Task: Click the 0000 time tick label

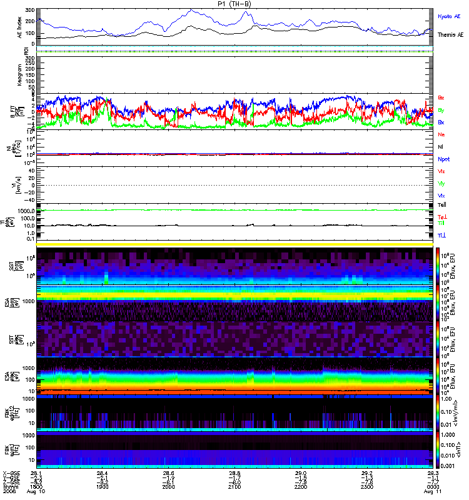Action: coord(433,487)
